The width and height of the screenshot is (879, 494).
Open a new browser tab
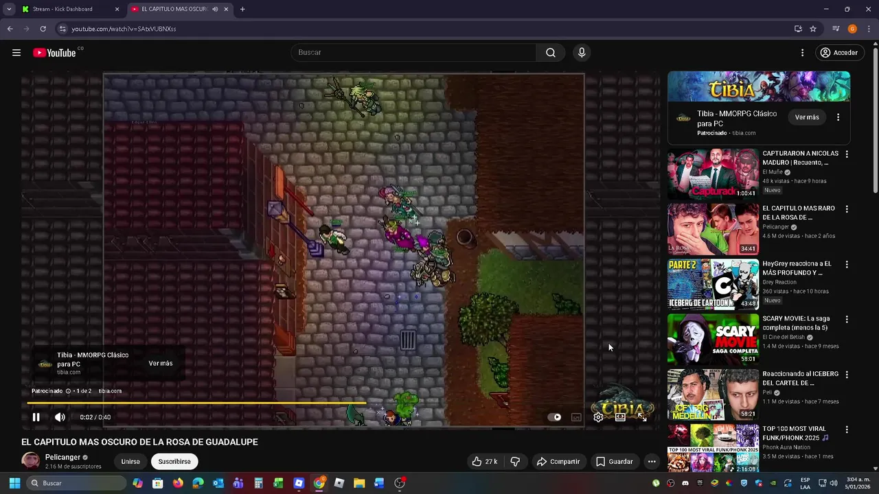point(242,9)
